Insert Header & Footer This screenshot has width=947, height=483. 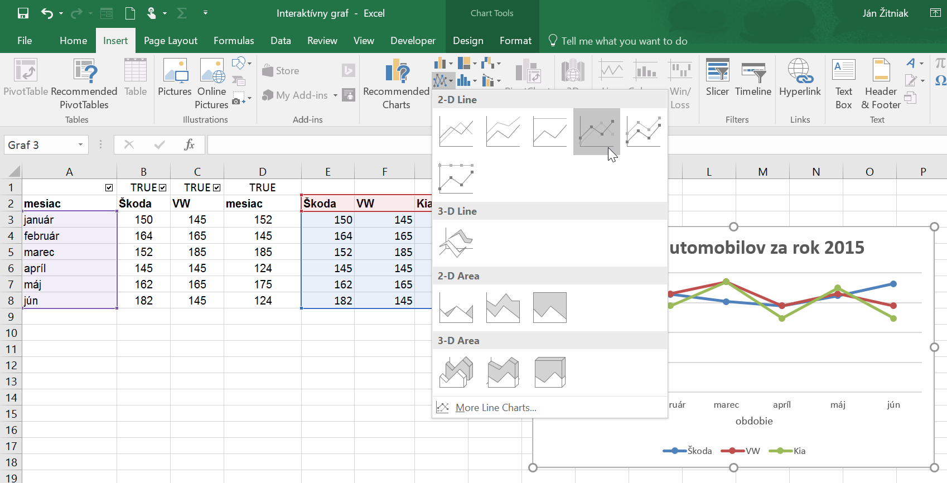pos(881,84)
